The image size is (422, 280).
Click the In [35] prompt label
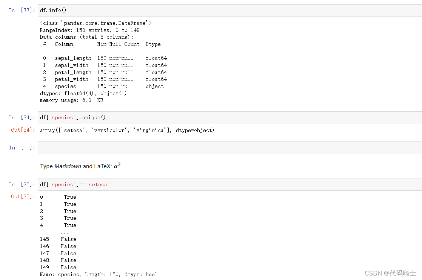click(x=22, y=184)
